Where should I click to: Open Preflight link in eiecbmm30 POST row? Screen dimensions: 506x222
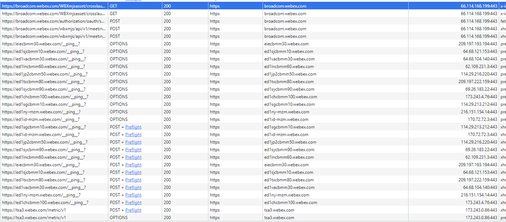coord(133,165)
